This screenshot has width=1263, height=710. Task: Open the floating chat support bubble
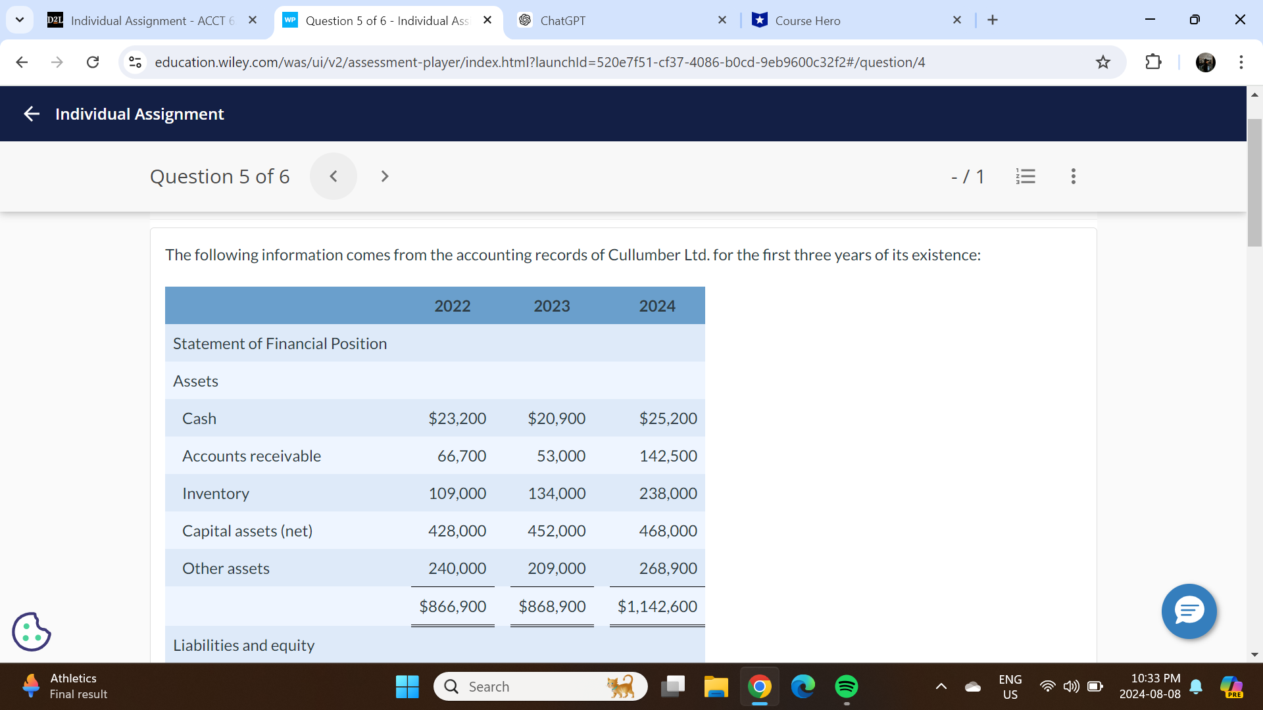pyautogui.click(x=1189, y=611)
